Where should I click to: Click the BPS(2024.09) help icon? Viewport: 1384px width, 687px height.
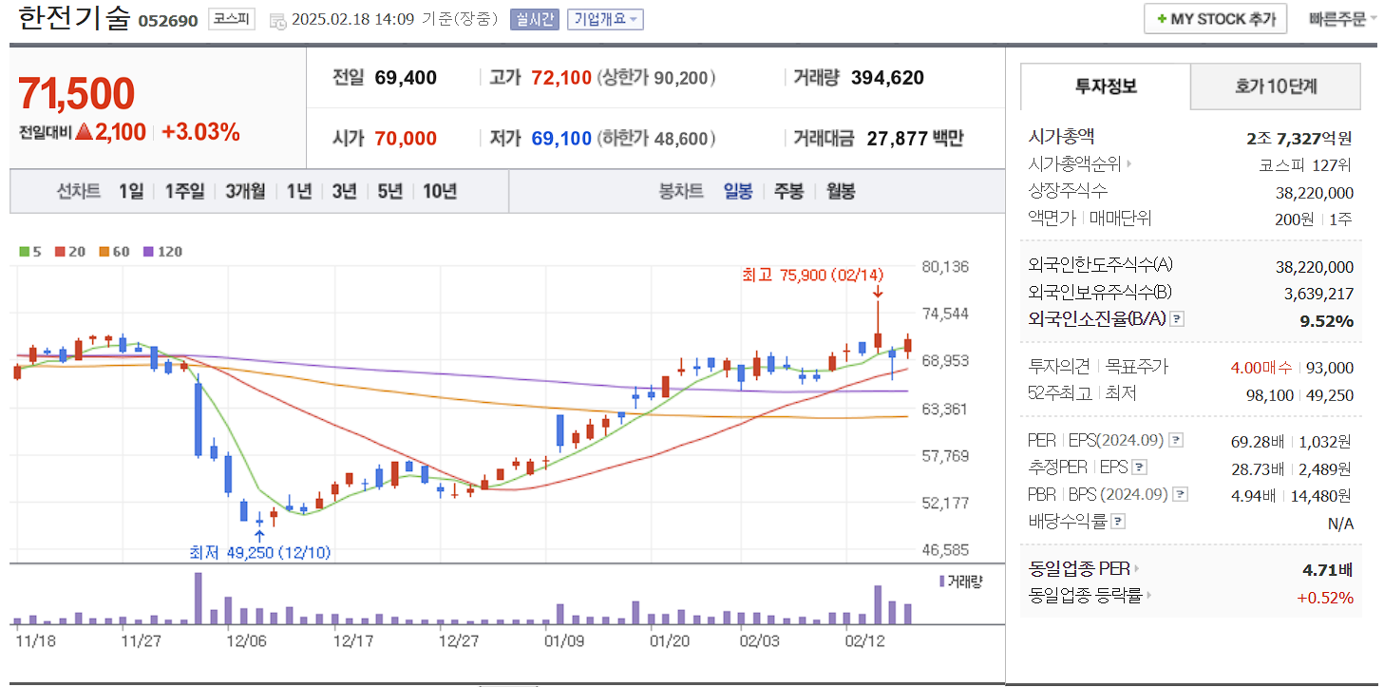(1180, 495)
